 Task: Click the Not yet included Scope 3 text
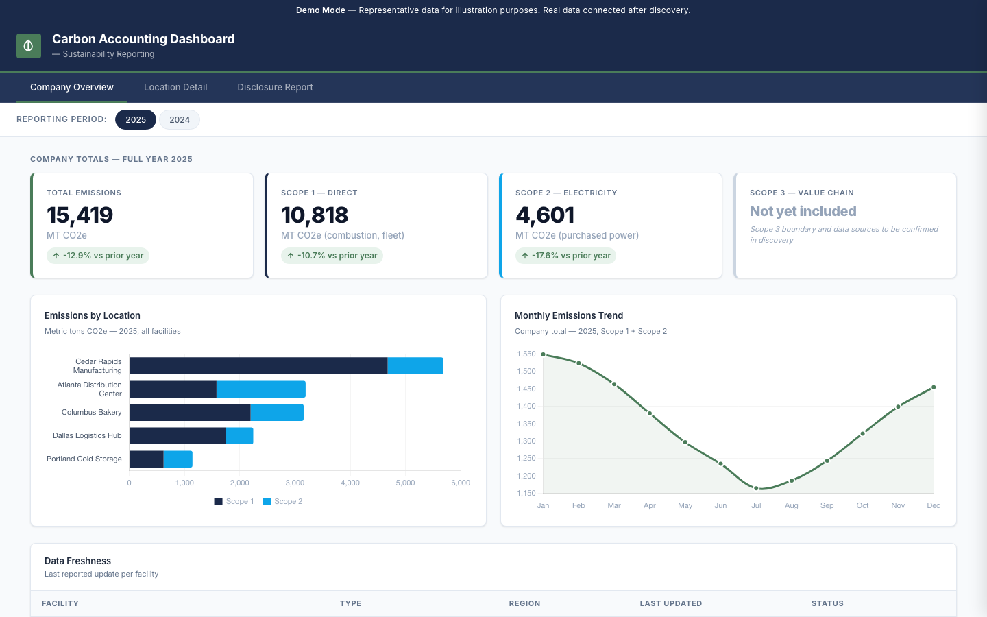803,211
